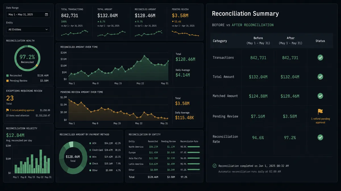Screen dimensions: 341x191
Task: Open the date range calendar icon
Action: [x=46, y=14]
